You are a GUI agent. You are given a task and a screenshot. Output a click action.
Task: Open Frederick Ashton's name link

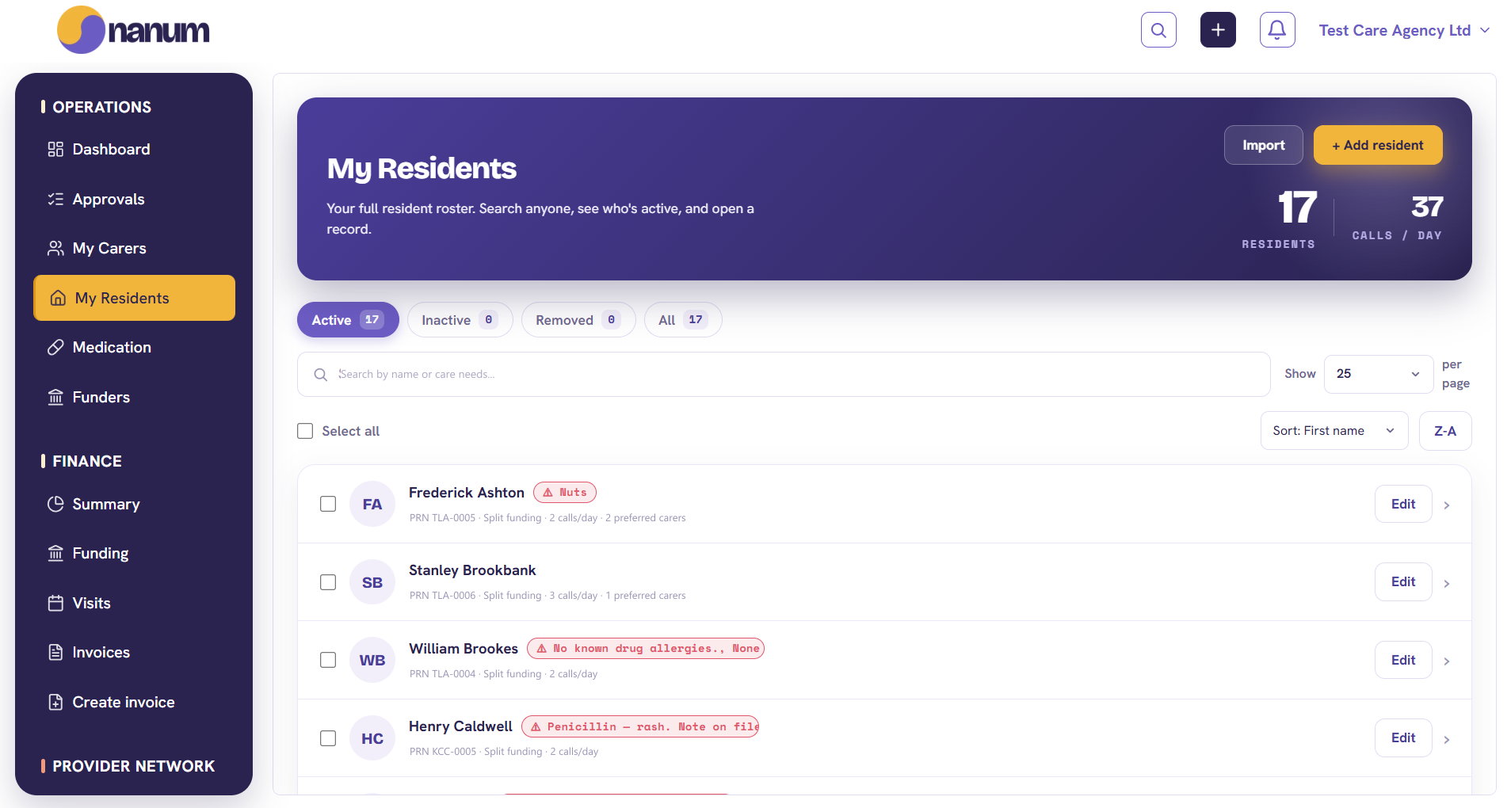[467, 492]
